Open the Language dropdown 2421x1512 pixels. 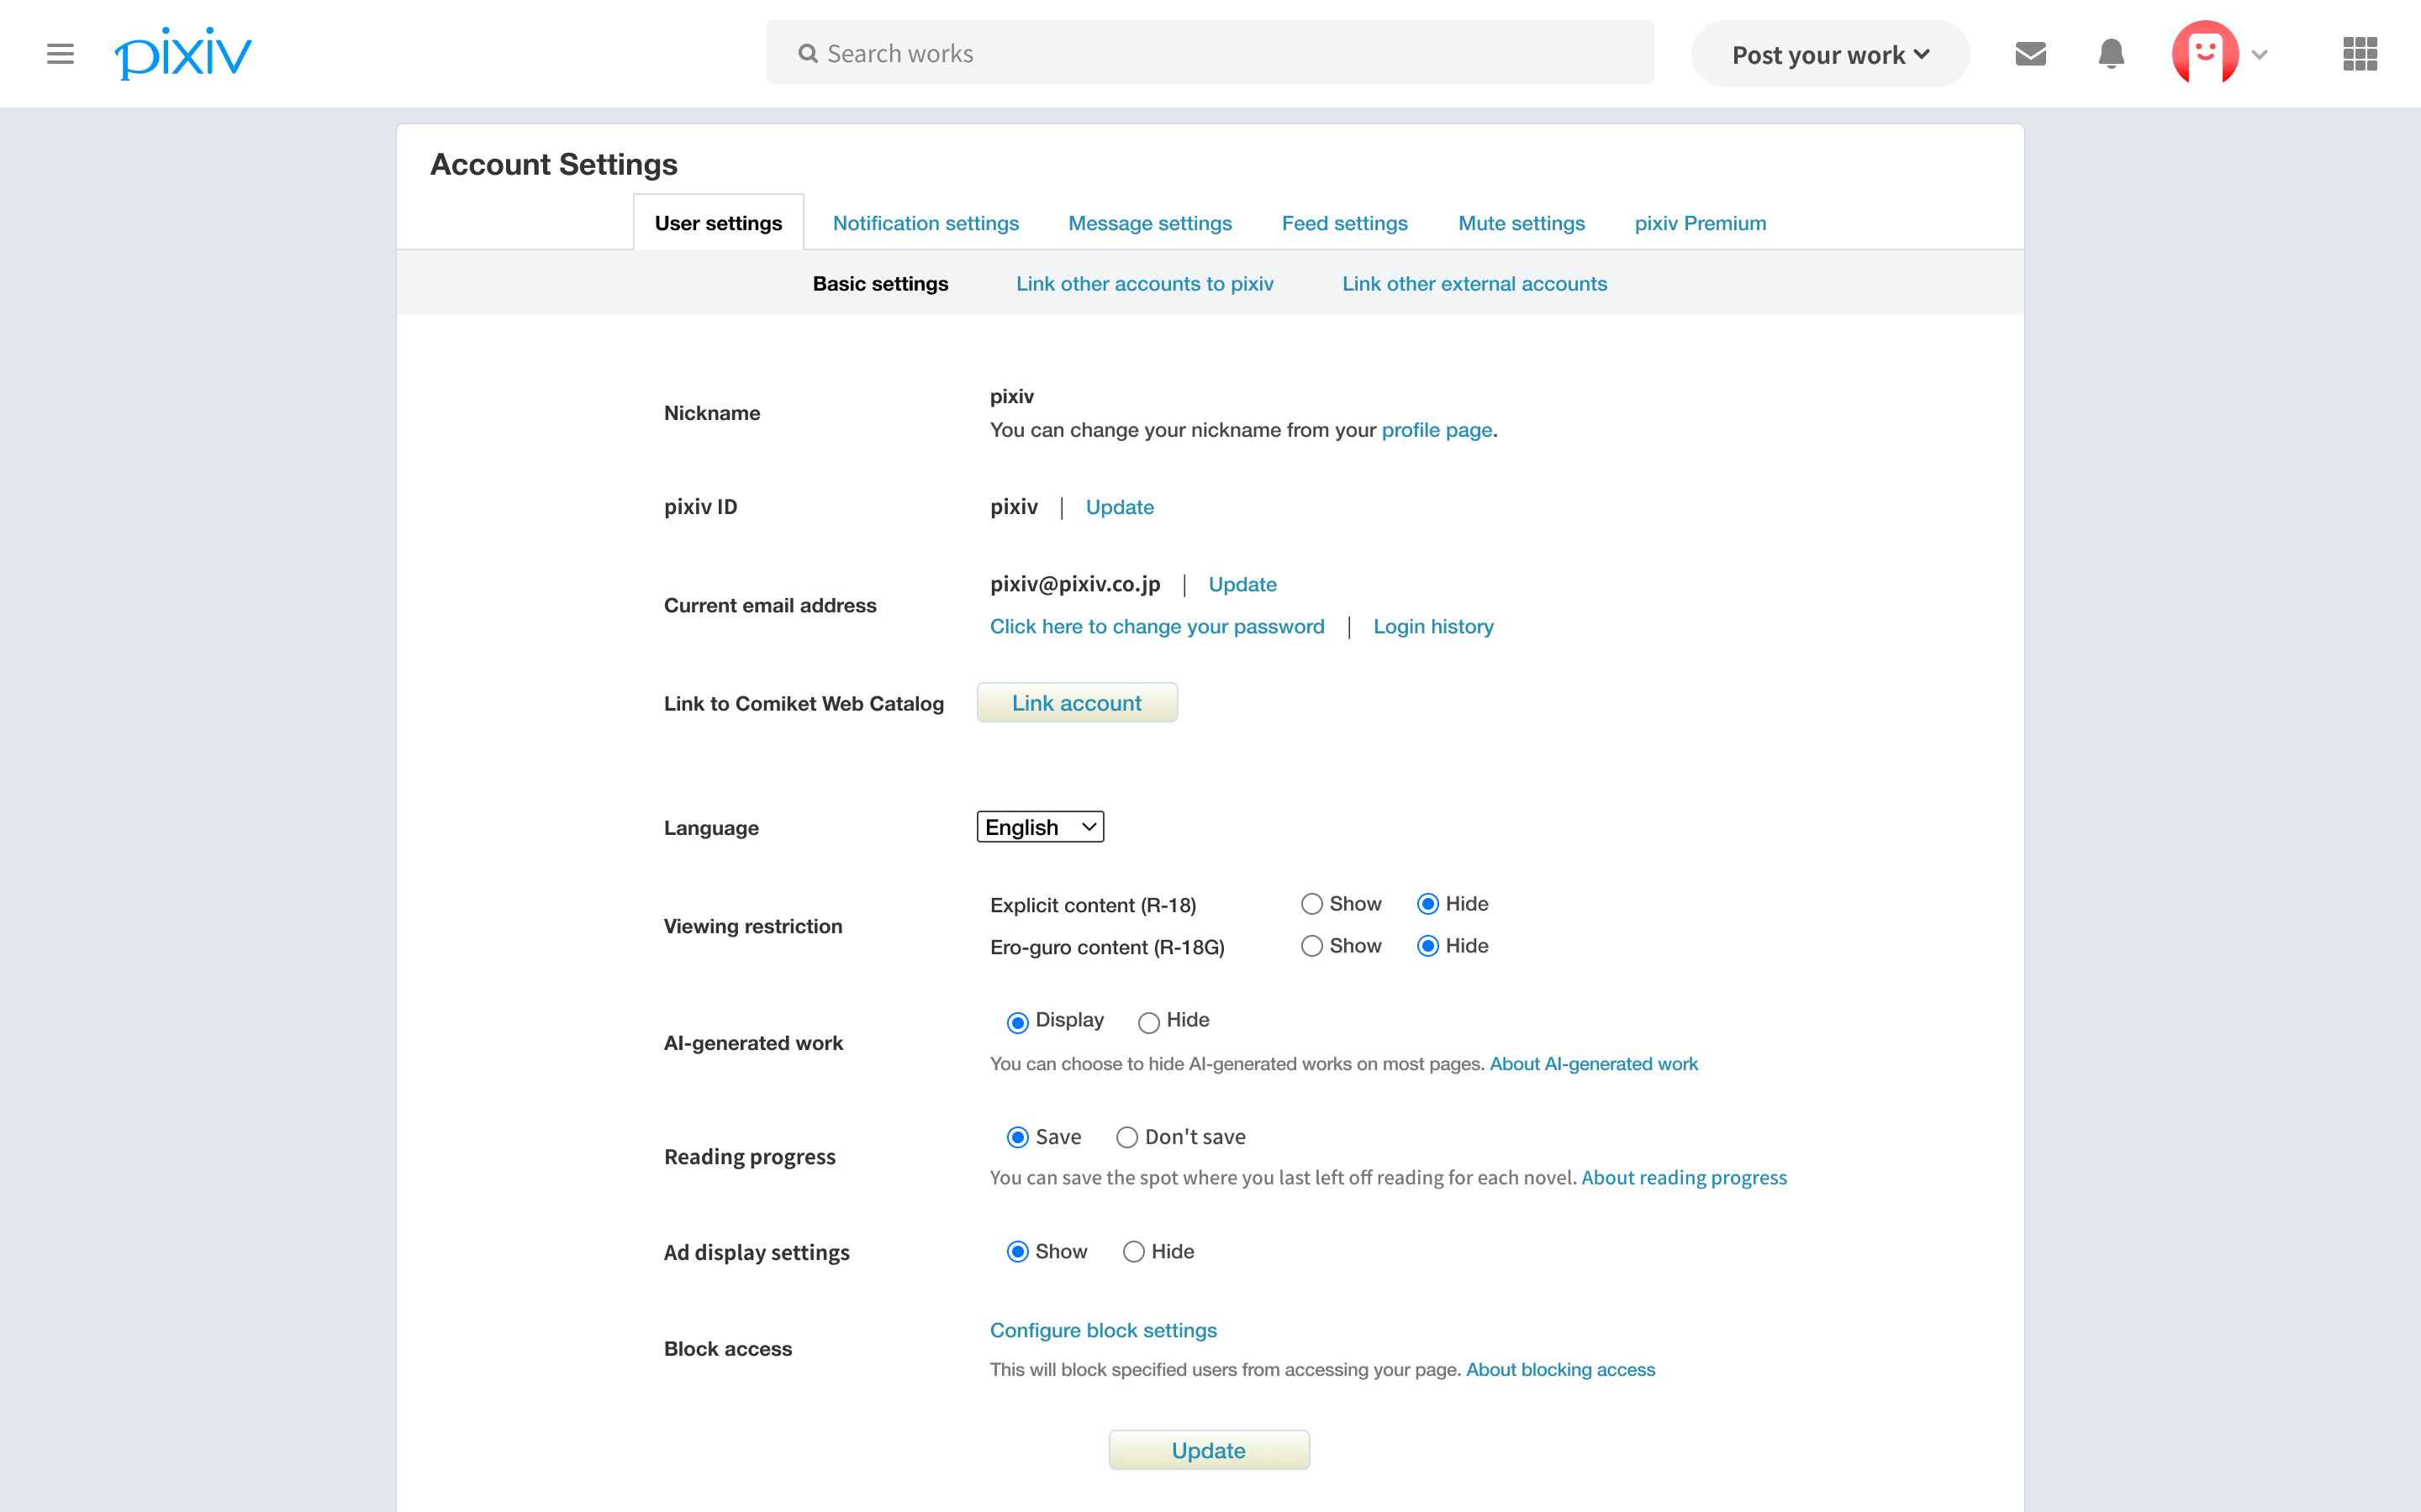pos(1038,826)
